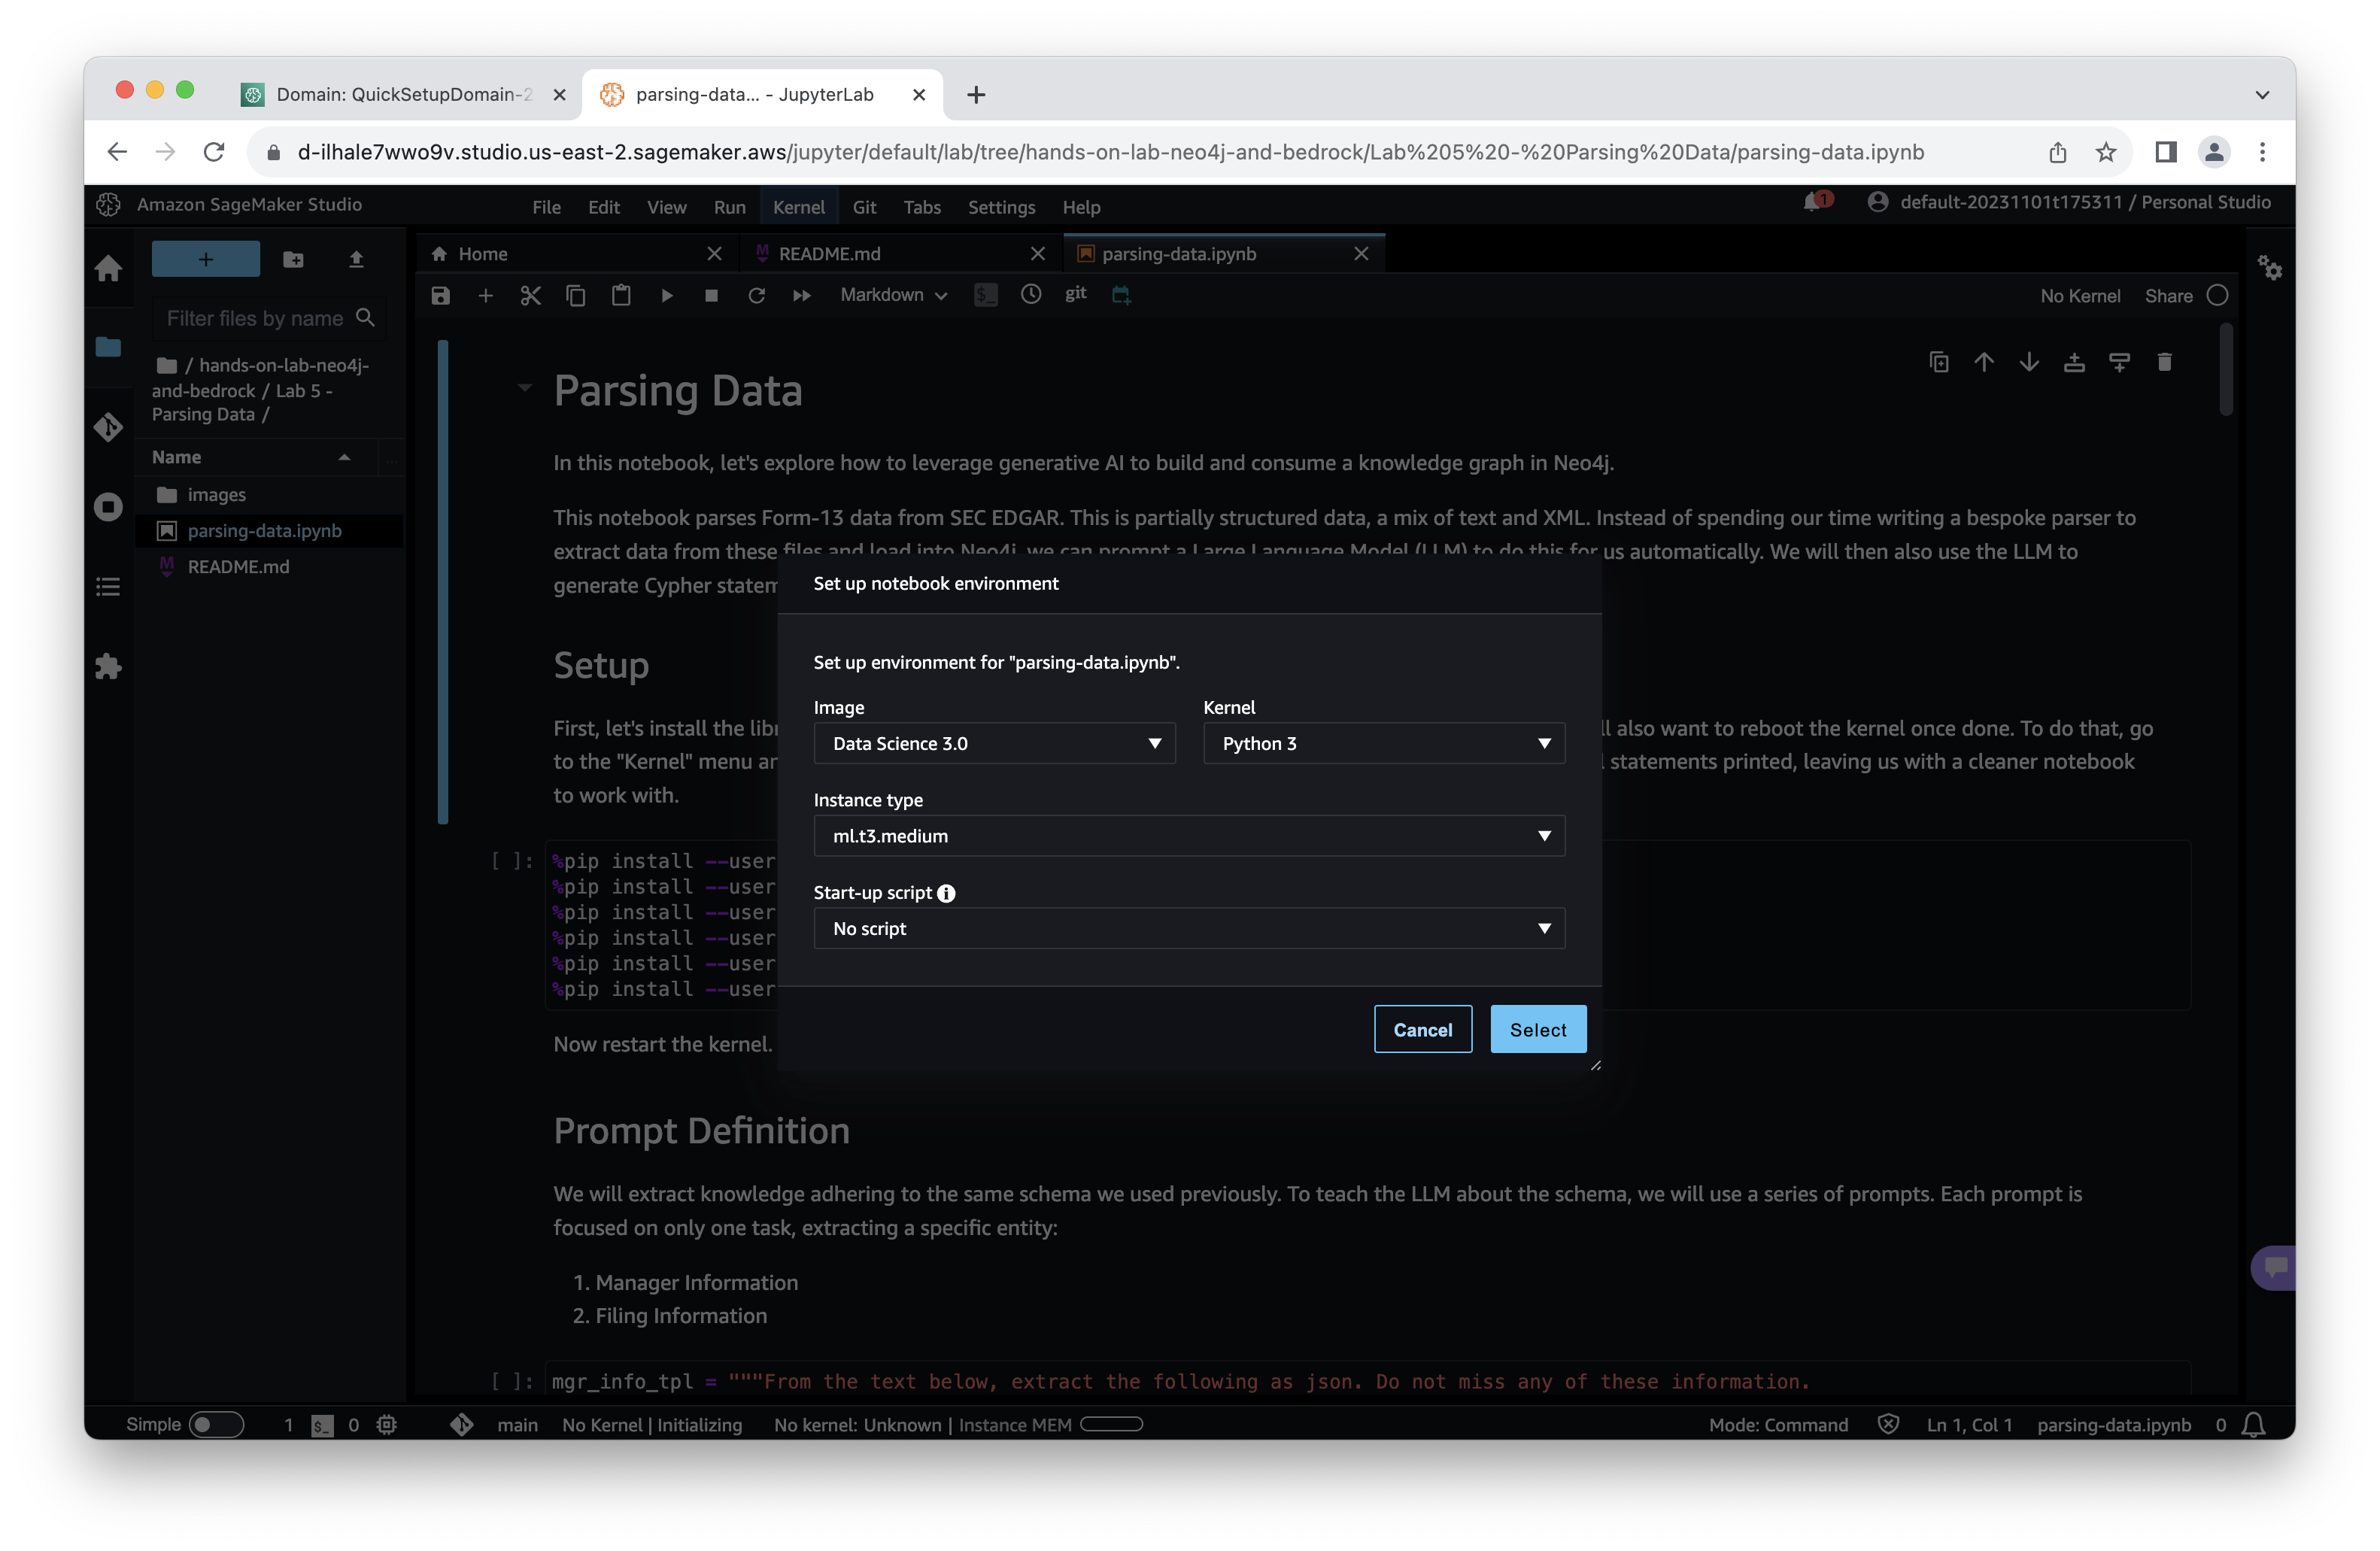Screen dimensions: 2380x1551
Task: Open the Extension Manager puzzle icon
Action: tap(108, 667)
